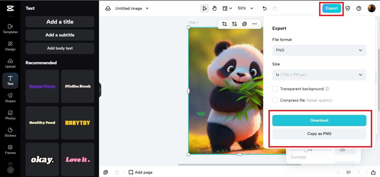Open the File format PNG dropdown
380x177 pixels.
(x=319, y=50)
